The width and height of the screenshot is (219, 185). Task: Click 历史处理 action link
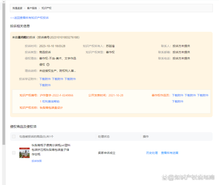point(152,153)
